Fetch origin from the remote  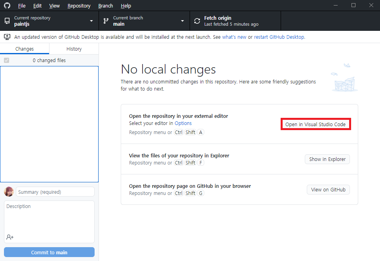click(x=235, y=21)
